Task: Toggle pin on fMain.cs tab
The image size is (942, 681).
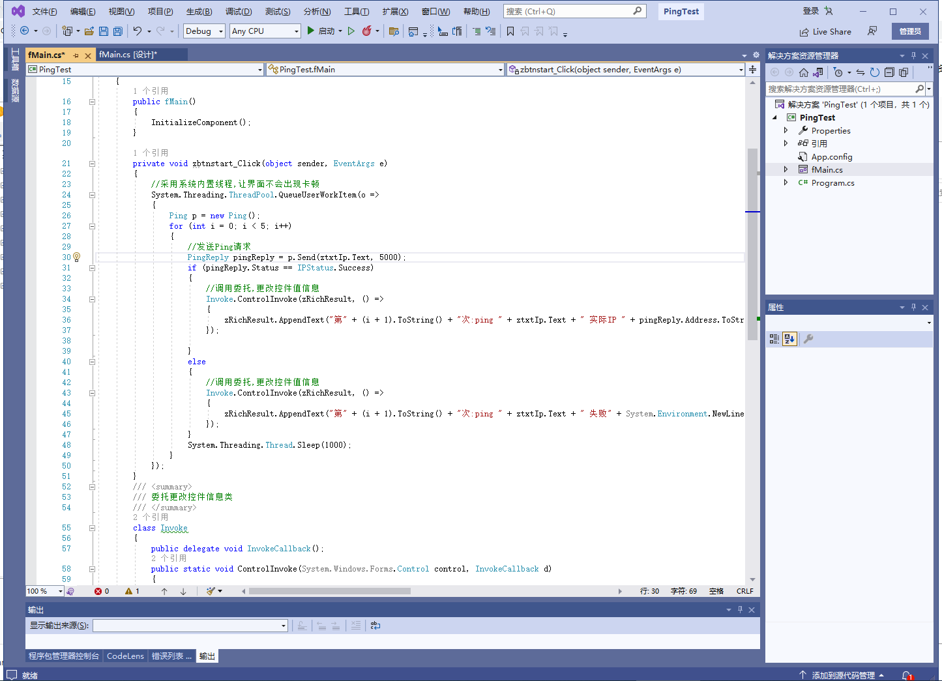Action: tap(76, 55)
